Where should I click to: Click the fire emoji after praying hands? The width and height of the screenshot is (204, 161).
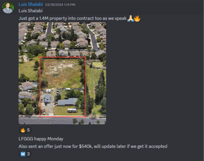(137, 18)
